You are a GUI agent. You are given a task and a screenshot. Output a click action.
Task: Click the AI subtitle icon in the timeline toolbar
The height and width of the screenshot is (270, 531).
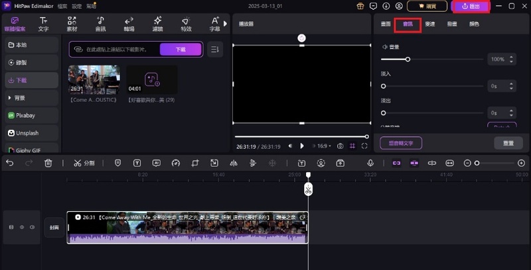click(x=156, y=163)
